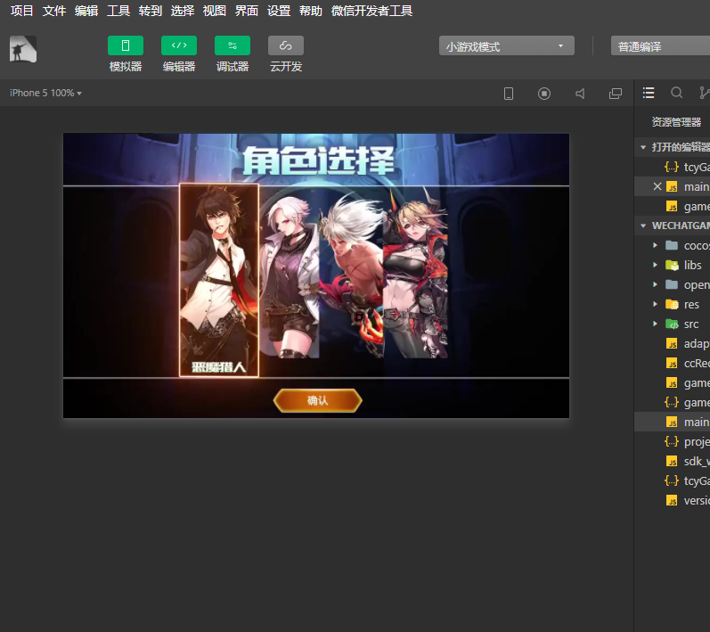Open the 选择 menu
The image size is (710, 632).
pos(183,11)
